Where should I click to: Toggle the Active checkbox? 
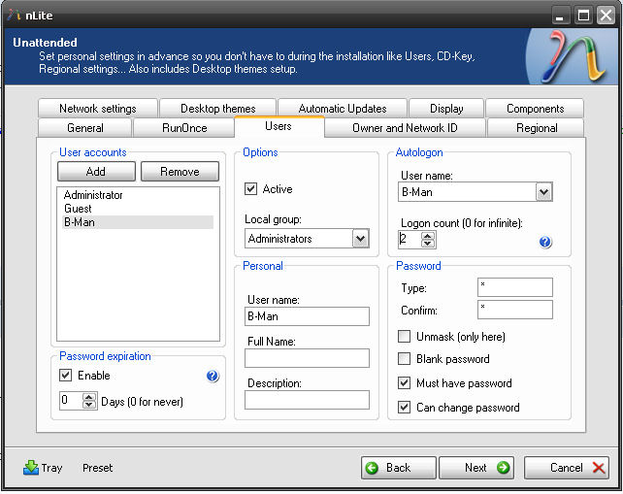(250, 188)
